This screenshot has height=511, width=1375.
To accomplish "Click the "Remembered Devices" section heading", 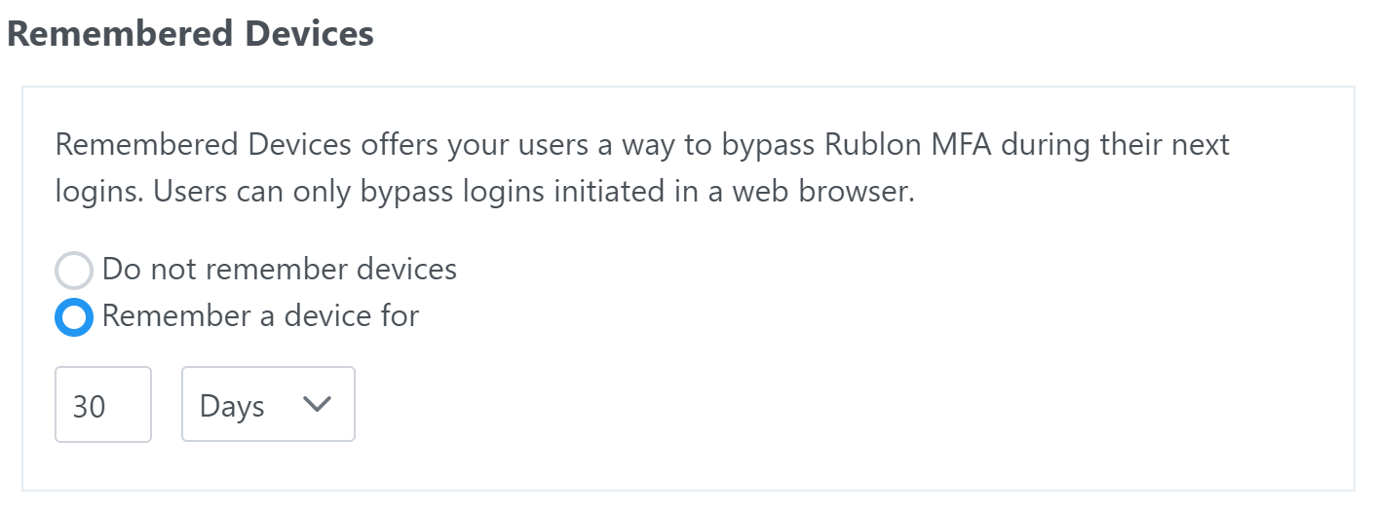I will (190, 33).
